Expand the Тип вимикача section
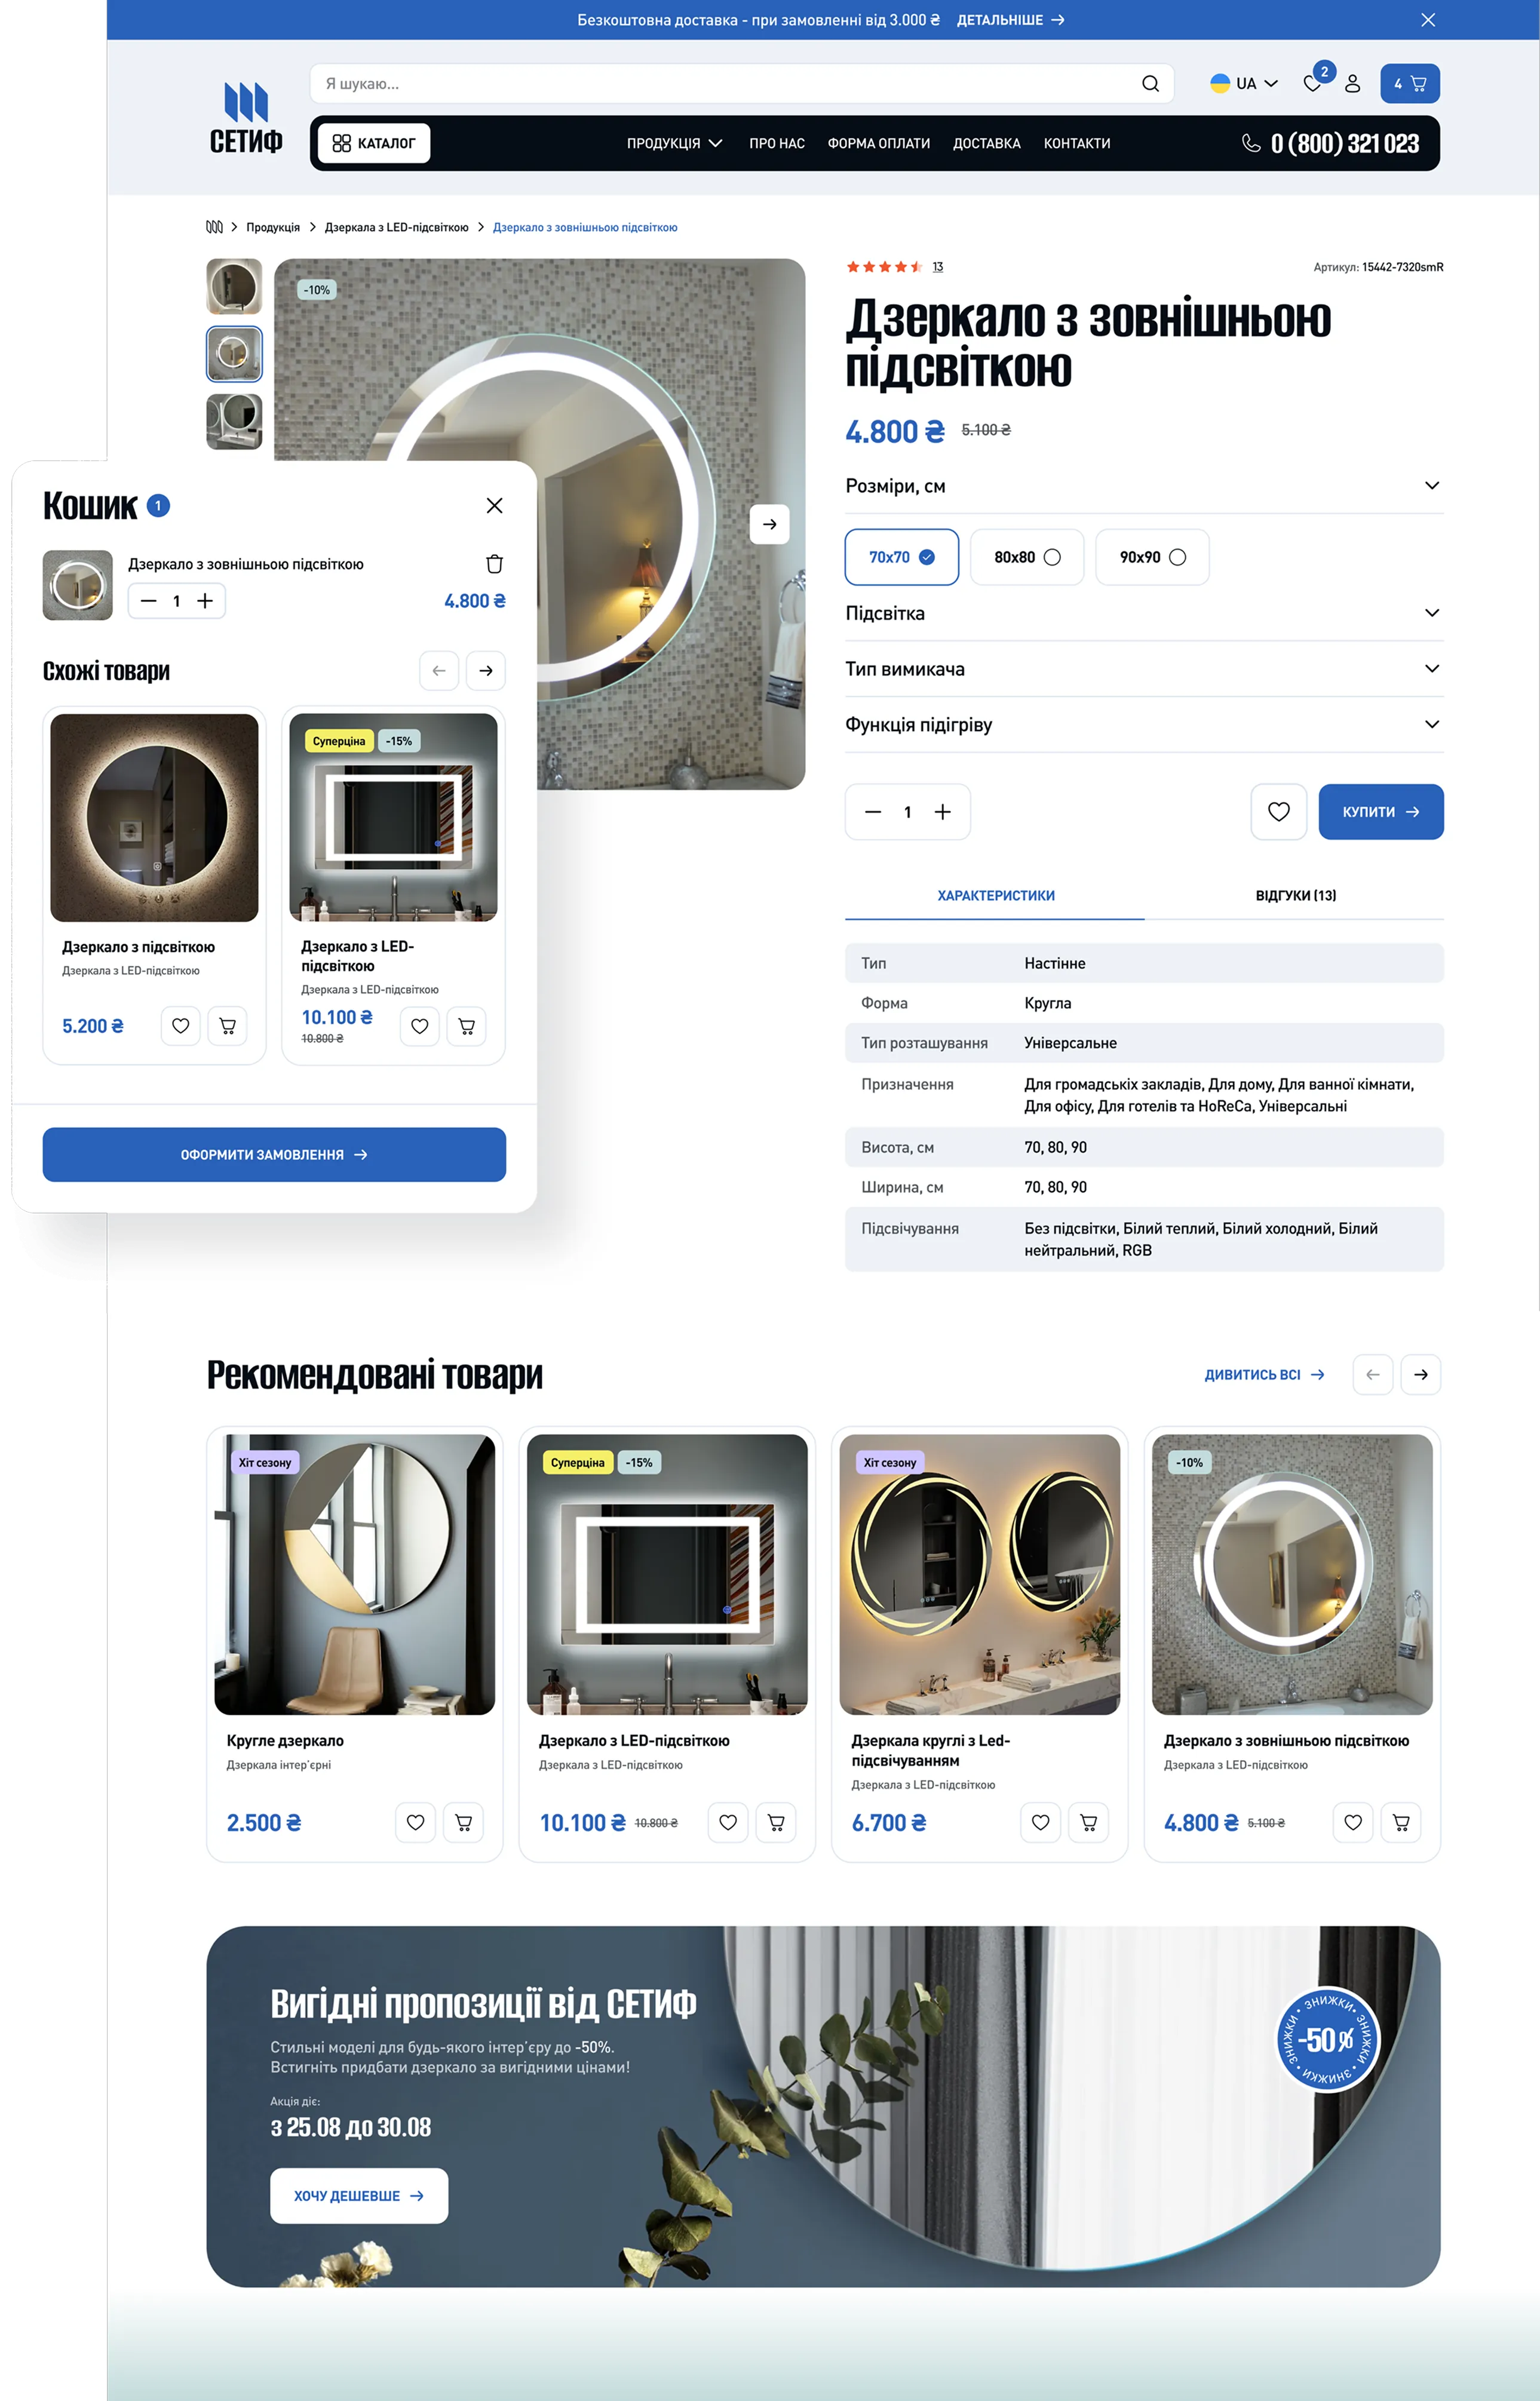 click(x=1144, y=669)
